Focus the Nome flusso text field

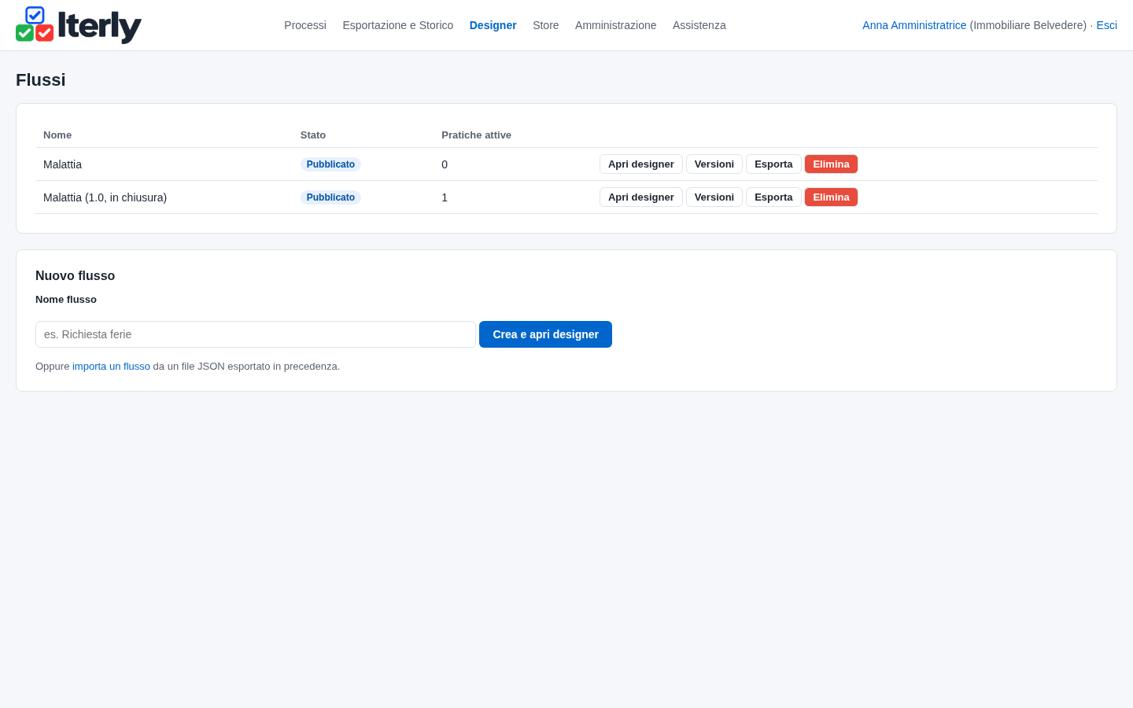click(x=256, y=334)
